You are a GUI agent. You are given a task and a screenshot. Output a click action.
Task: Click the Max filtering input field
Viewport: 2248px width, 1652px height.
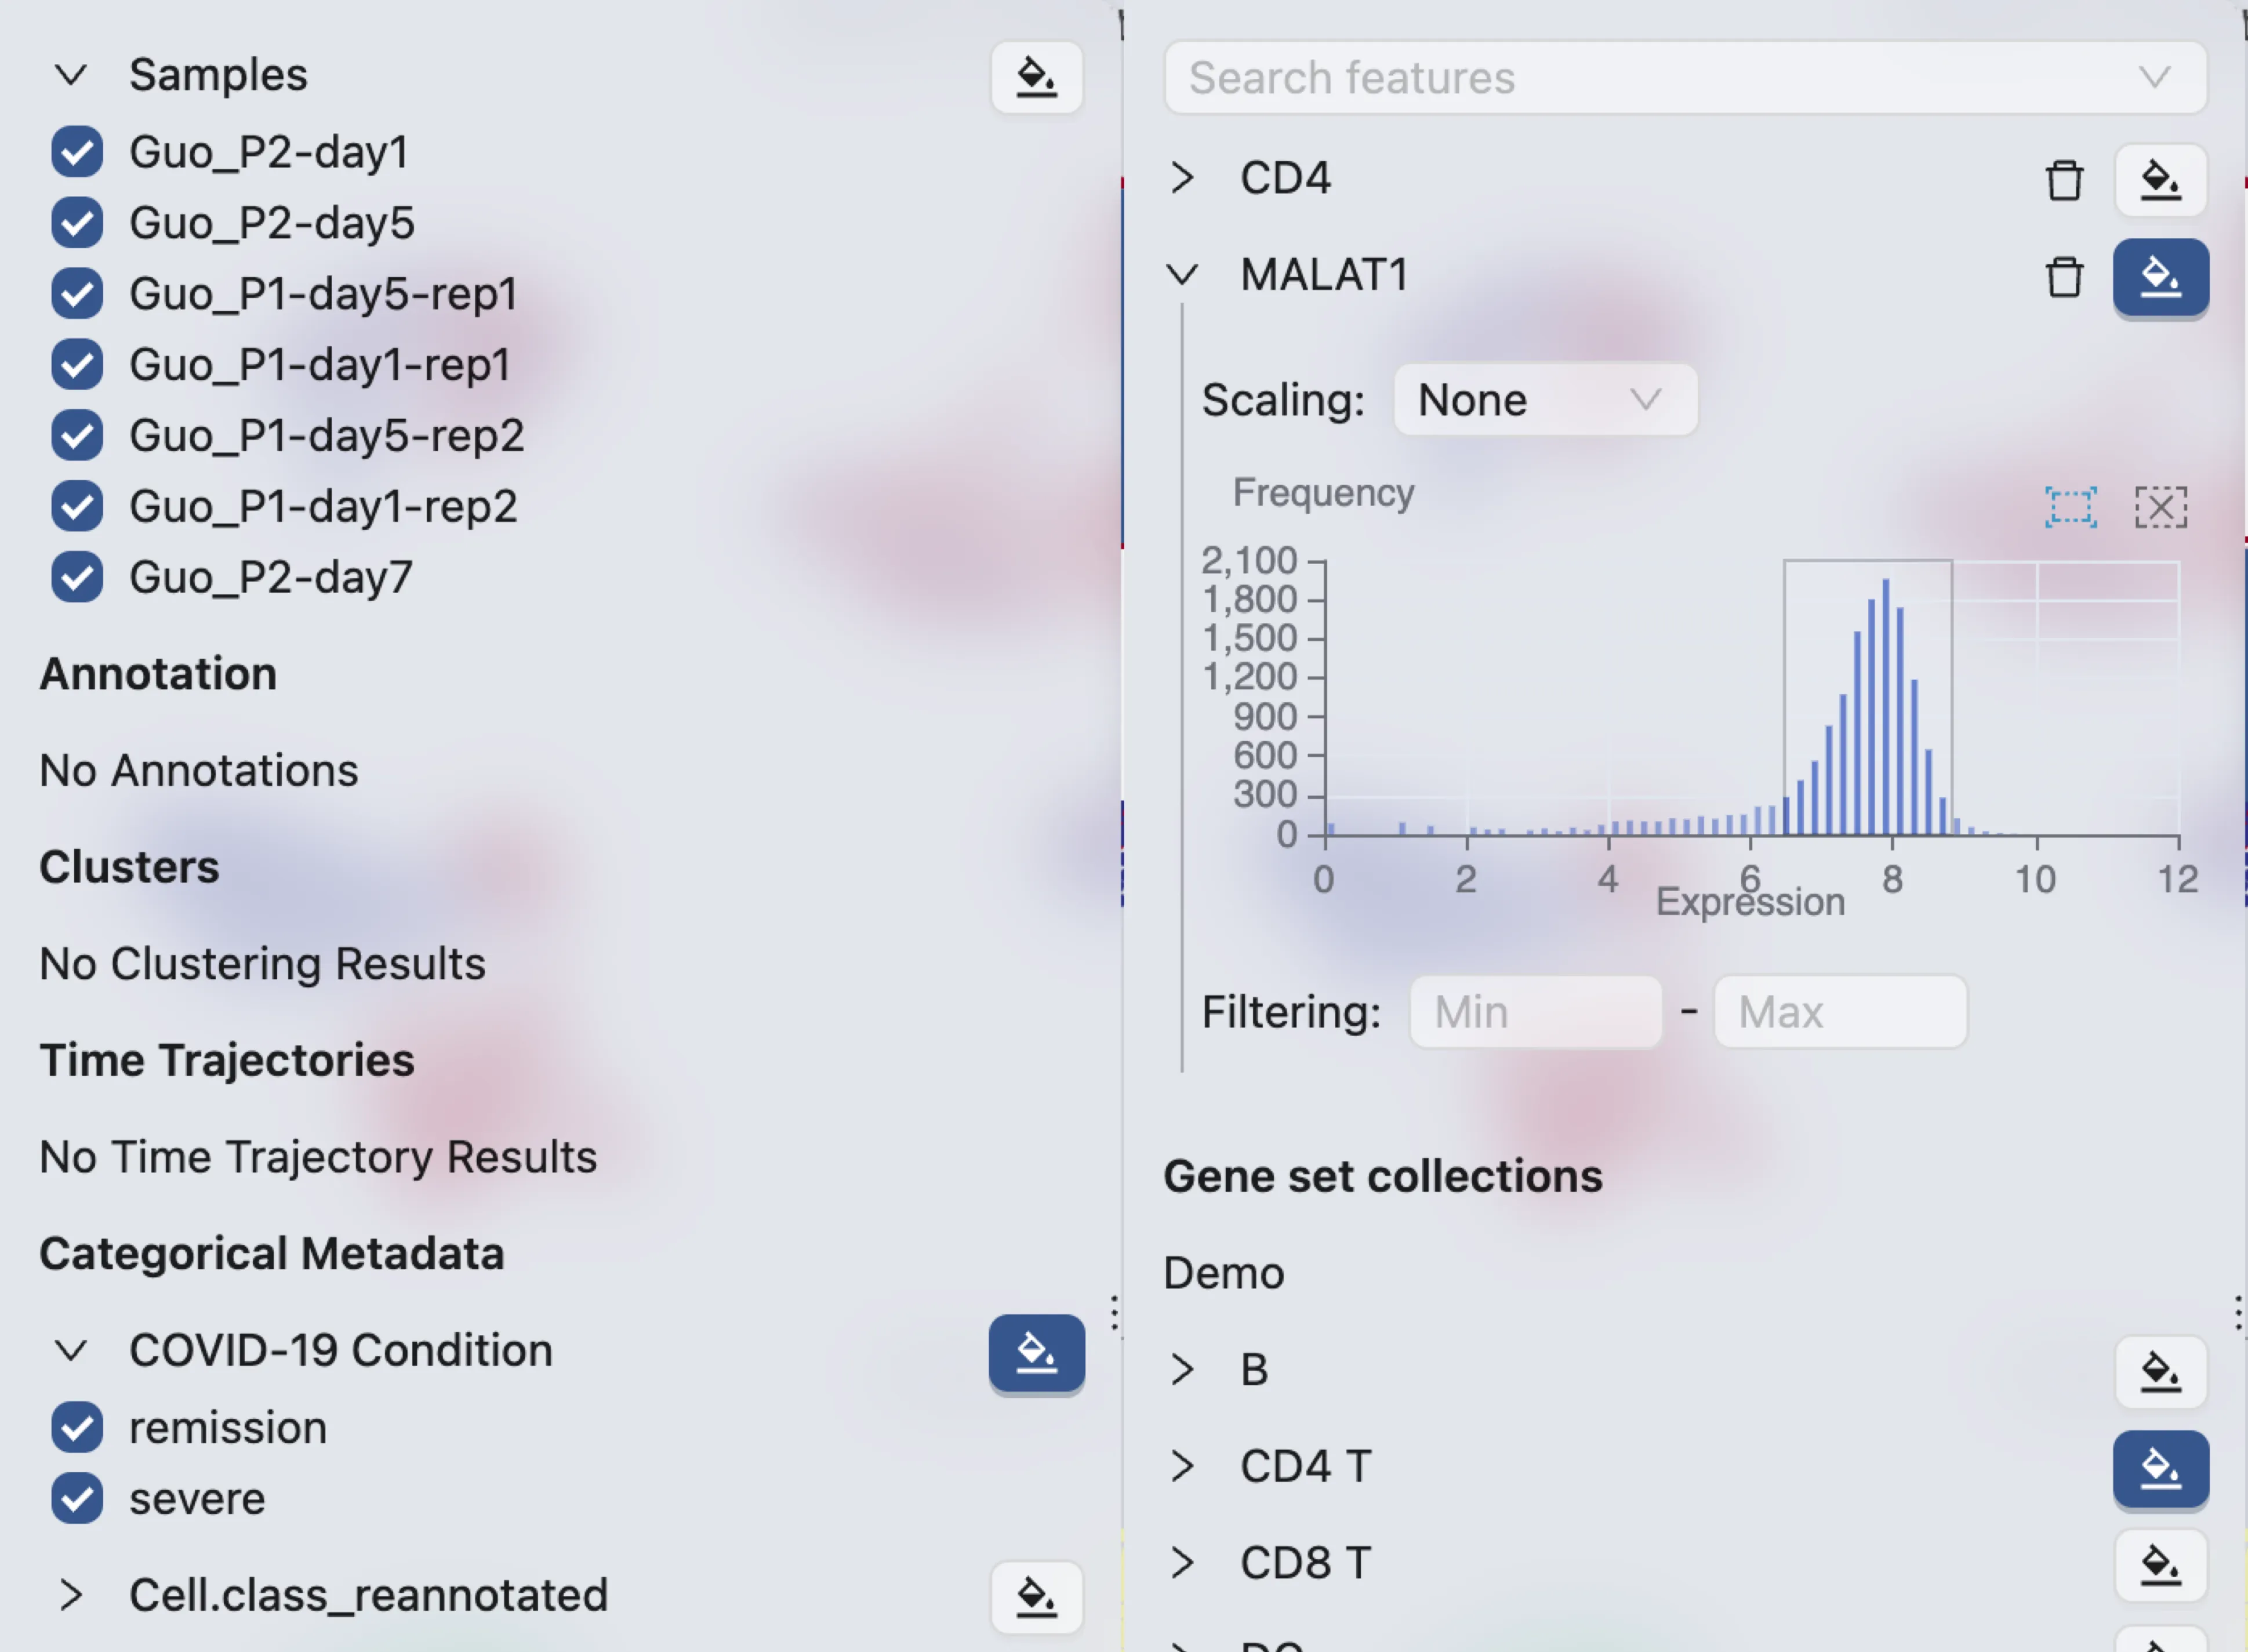click(x=1839, y=1012)
